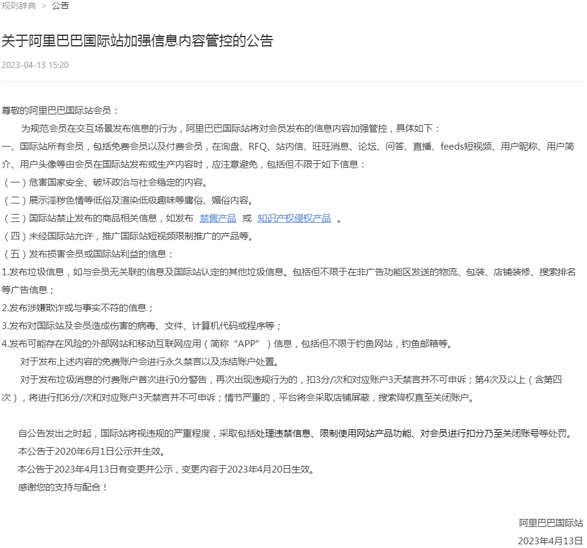587x548 pixels.
Task: Open the 规则辞典 breadcrumb link
Action: 19,6
